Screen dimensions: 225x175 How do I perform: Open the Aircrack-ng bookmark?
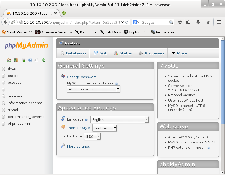click(x=163, y=32)
